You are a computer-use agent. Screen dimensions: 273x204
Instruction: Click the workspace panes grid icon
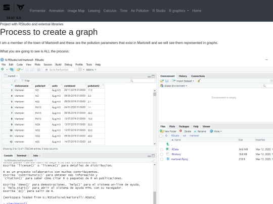point(80,70)
